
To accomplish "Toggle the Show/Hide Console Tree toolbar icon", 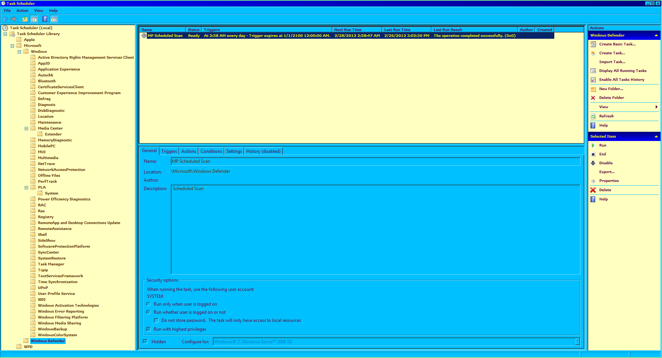I will tap(34, 19).
